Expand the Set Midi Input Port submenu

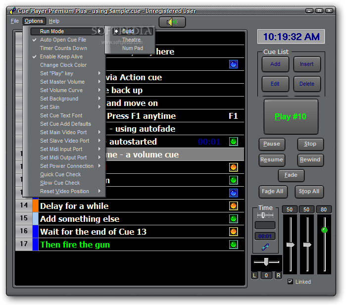pos(67,149)
